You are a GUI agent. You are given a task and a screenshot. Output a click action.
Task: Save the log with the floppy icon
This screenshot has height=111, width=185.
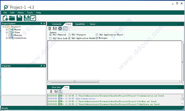tap(56, 91)
